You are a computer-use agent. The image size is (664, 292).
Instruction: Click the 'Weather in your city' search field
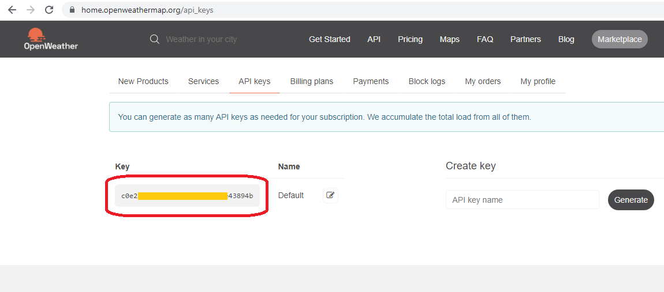(x=201, y=39)
